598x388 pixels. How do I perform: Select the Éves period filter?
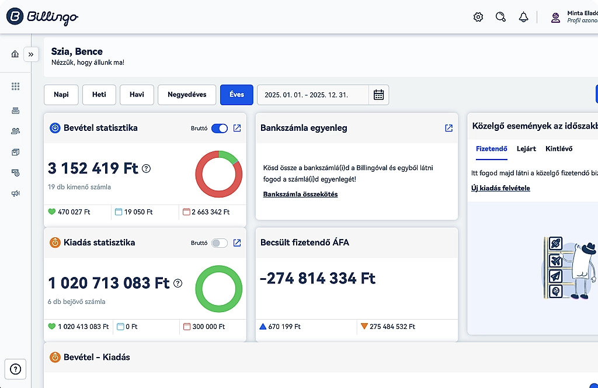pos(237,95)
